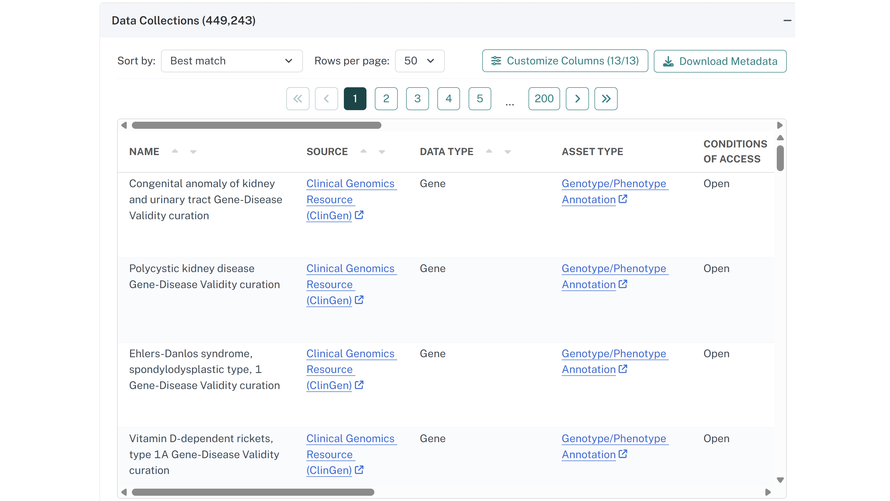The image size is (890, 501).
Task: Click vertical scrollbar down arrow
Action: (x=780, y=480)
